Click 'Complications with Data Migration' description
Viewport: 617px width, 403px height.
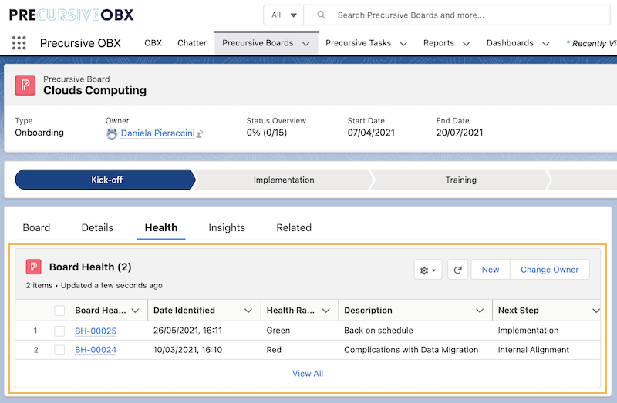411,350
